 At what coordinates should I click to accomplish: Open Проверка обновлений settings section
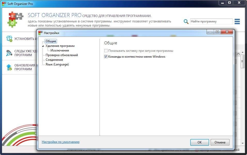tap(62, 55)
